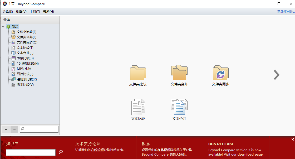295x159 pixels.
Task: Select 16 进制比较(H) in the tree
Action: 28,64
